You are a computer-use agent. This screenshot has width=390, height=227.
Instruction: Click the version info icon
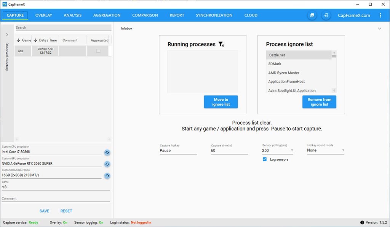coord(362,222)
